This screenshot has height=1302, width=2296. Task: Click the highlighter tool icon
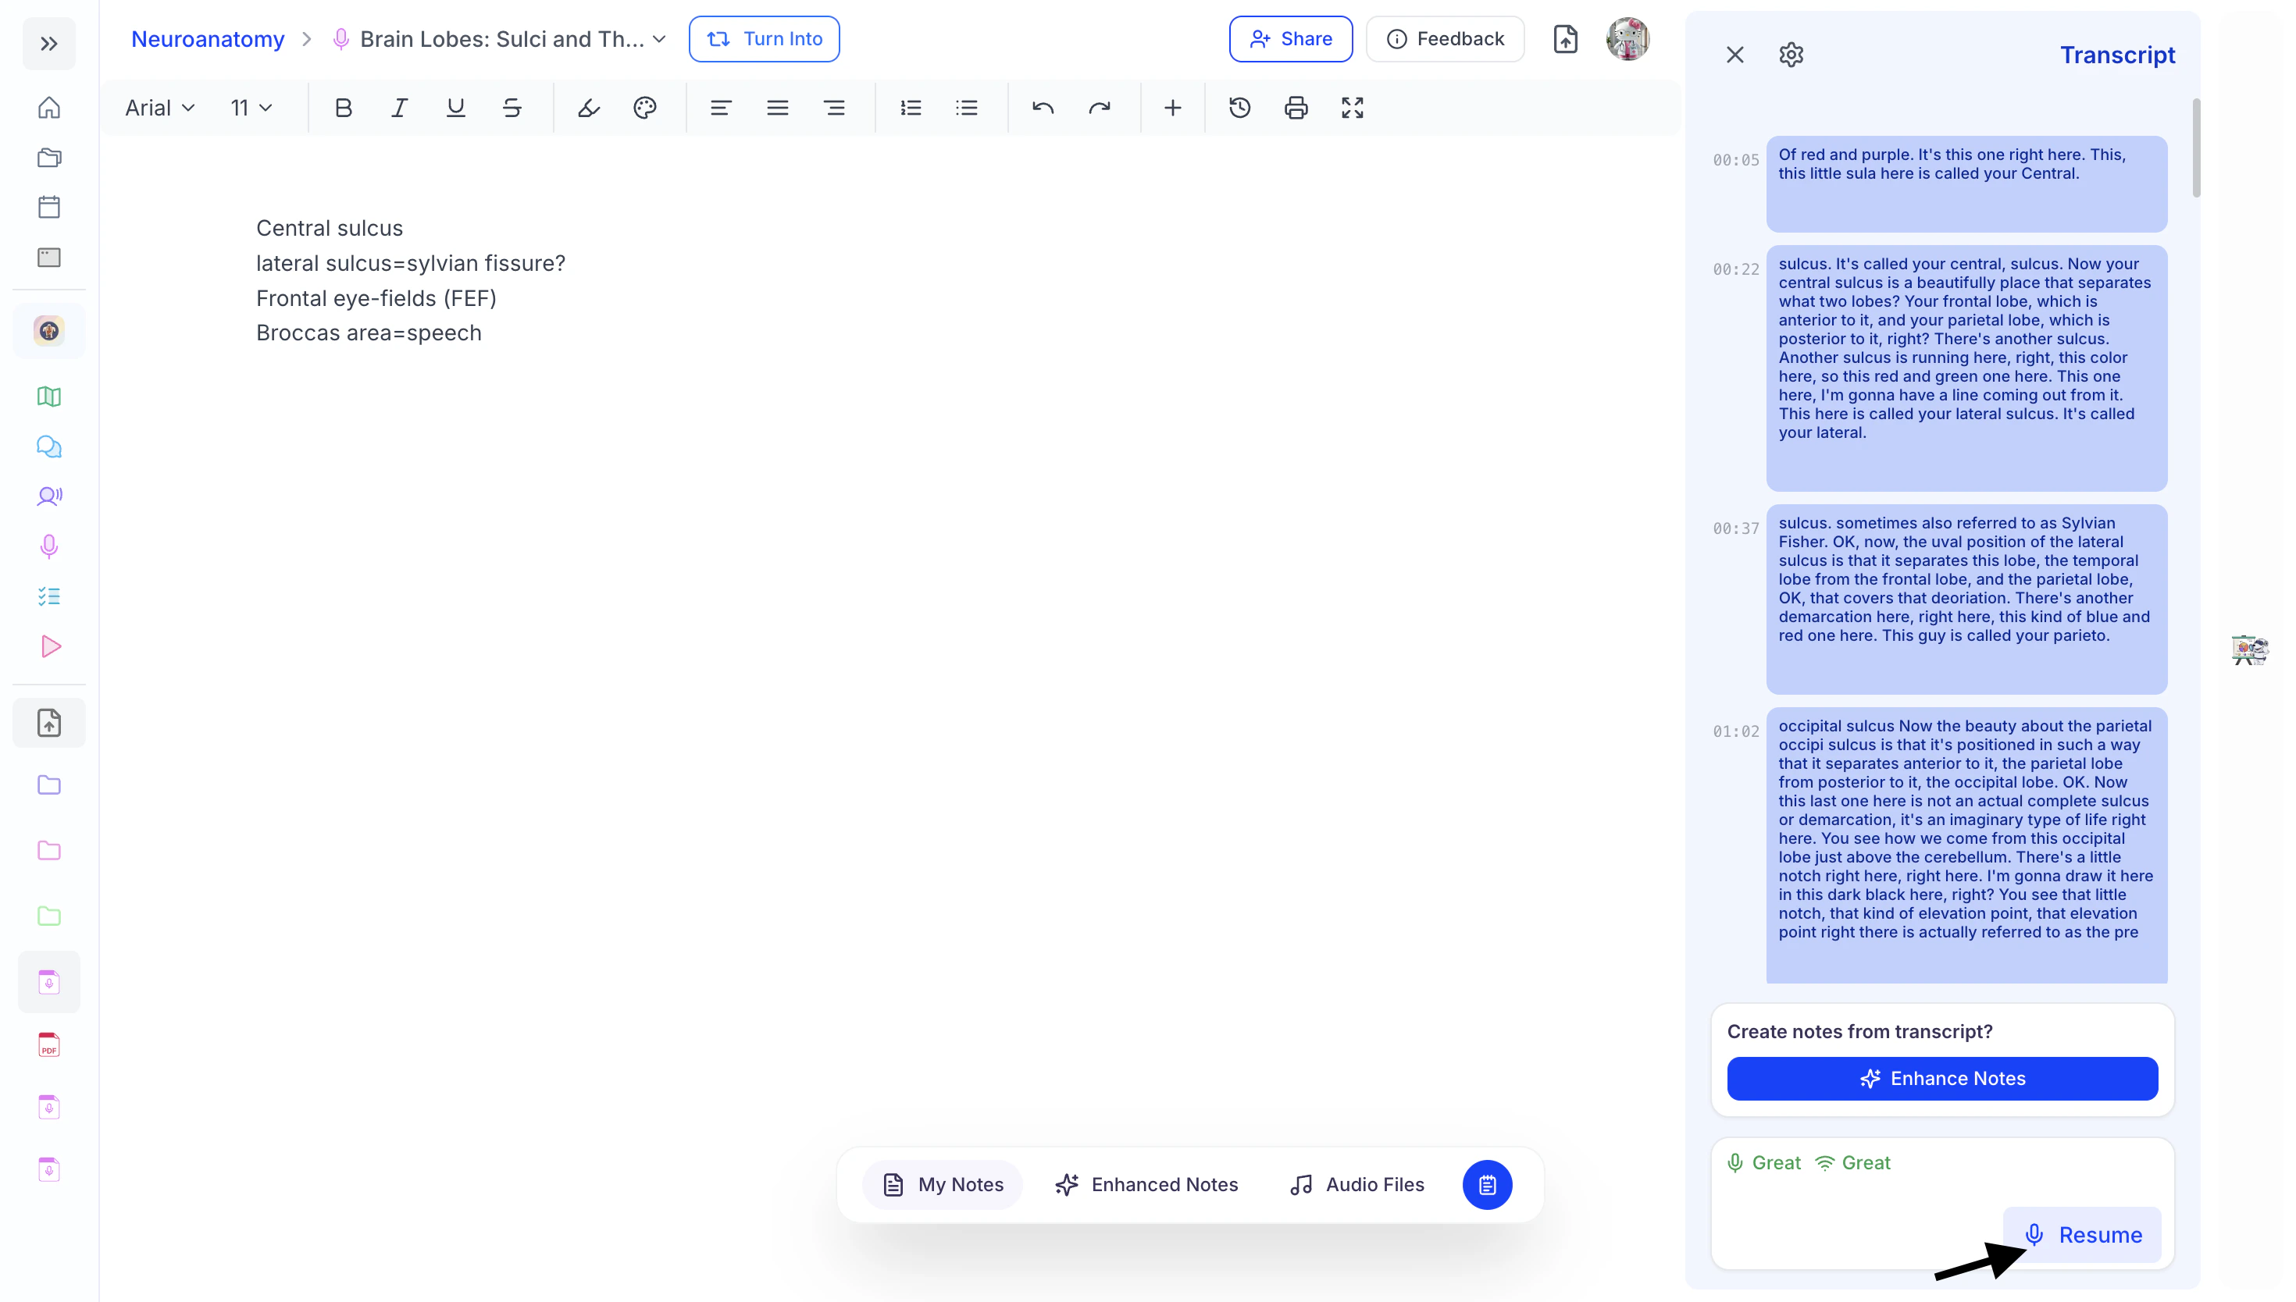click(587, 108)
